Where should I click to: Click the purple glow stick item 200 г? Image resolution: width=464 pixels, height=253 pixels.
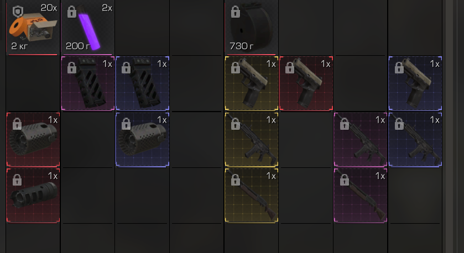(87, 27)
